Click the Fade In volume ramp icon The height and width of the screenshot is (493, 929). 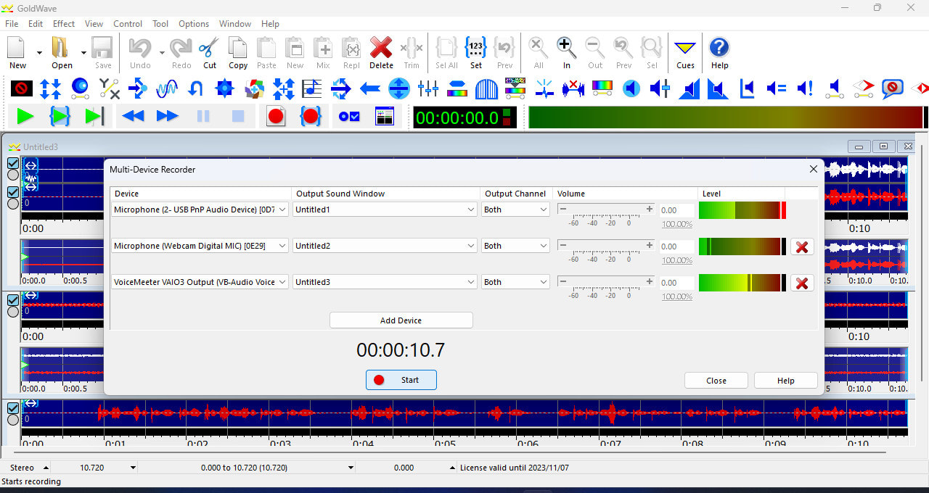[689, 88]
